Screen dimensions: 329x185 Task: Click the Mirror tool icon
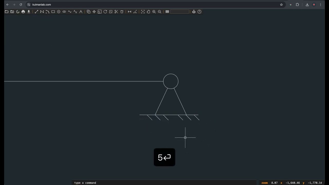click(x=111, y=12)
